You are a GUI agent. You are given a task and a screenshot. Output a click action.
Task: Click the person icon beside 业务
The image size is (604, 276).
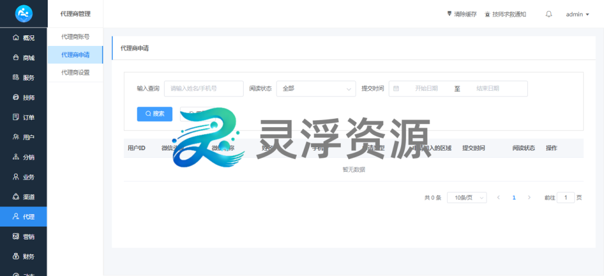16,177
